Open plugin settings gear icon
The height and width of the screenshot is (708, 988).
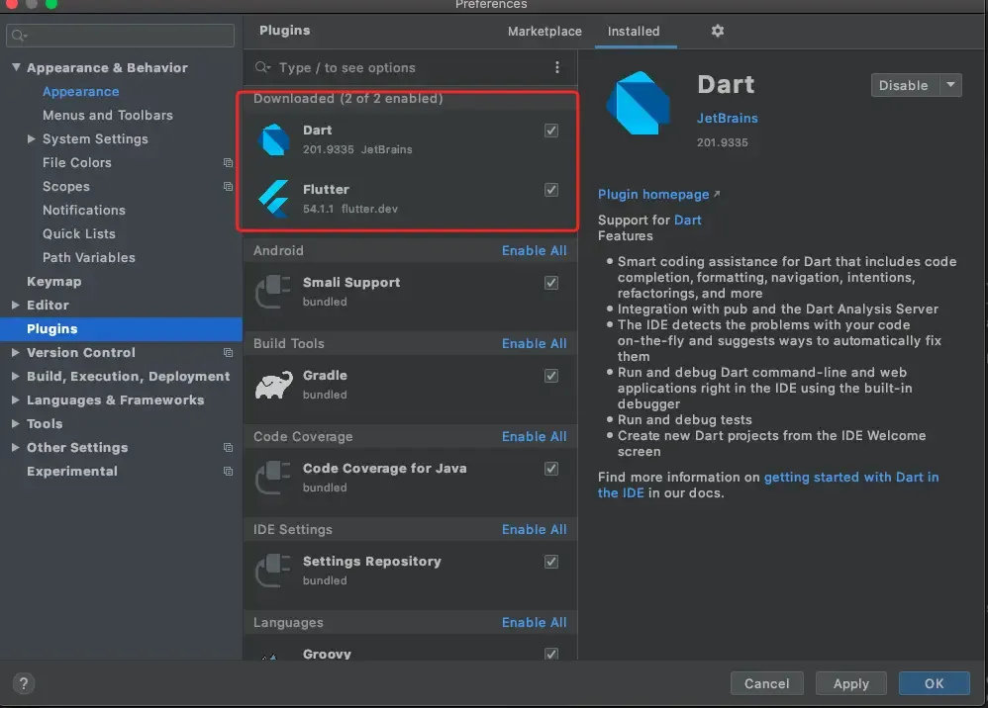pos(718,31)
